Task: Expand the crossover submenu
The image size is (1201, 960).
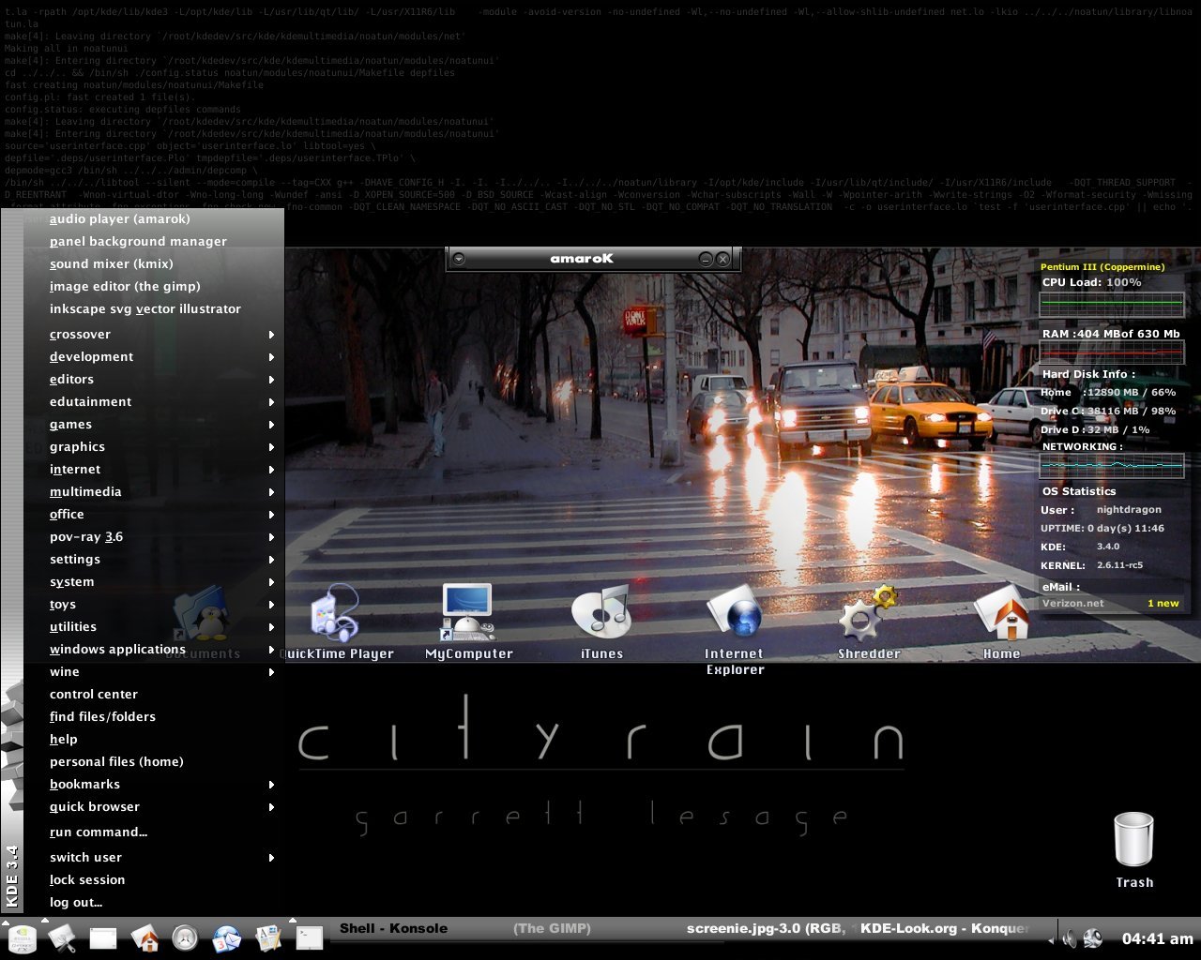Action: click(x=154, y=335)
